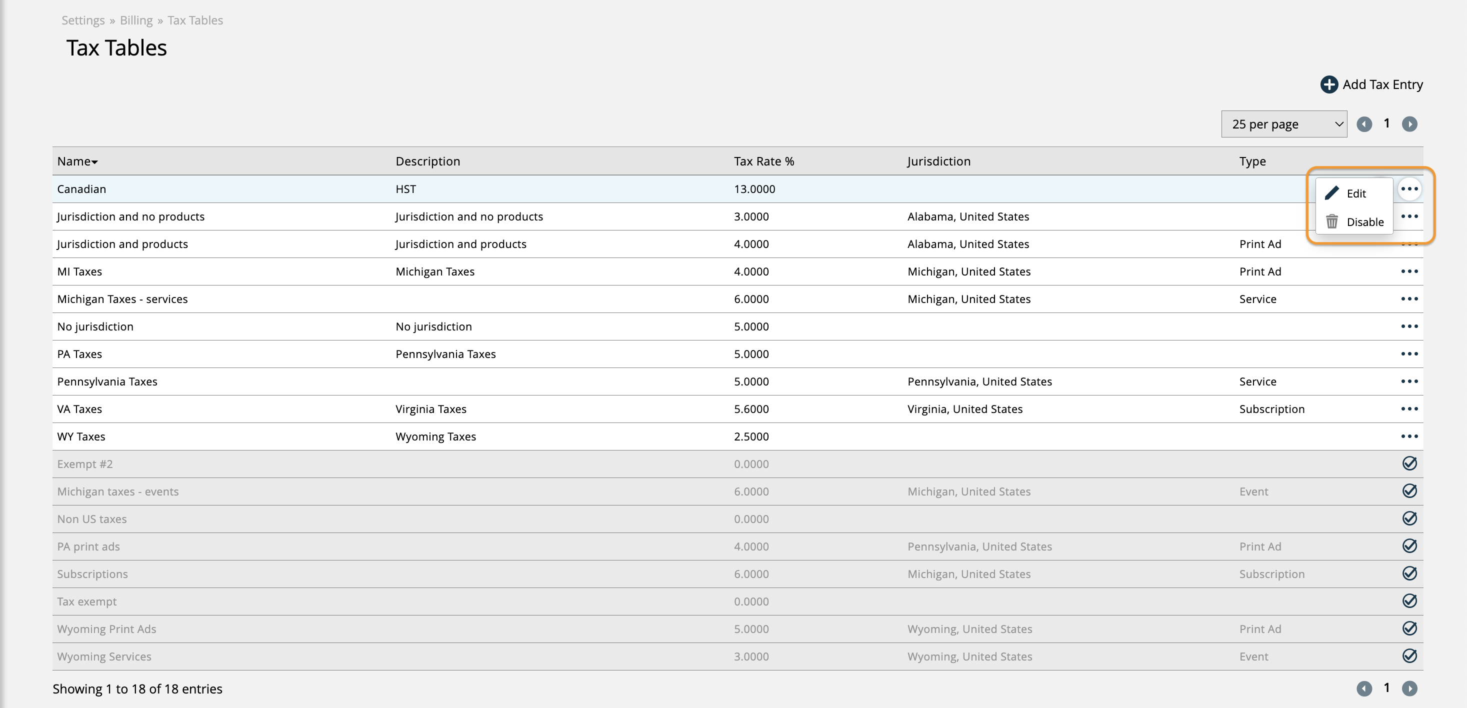Navigate to Settings breadcrumb link
The width and height of the screenshot is (1467, 708).
[x=83, y=20]
